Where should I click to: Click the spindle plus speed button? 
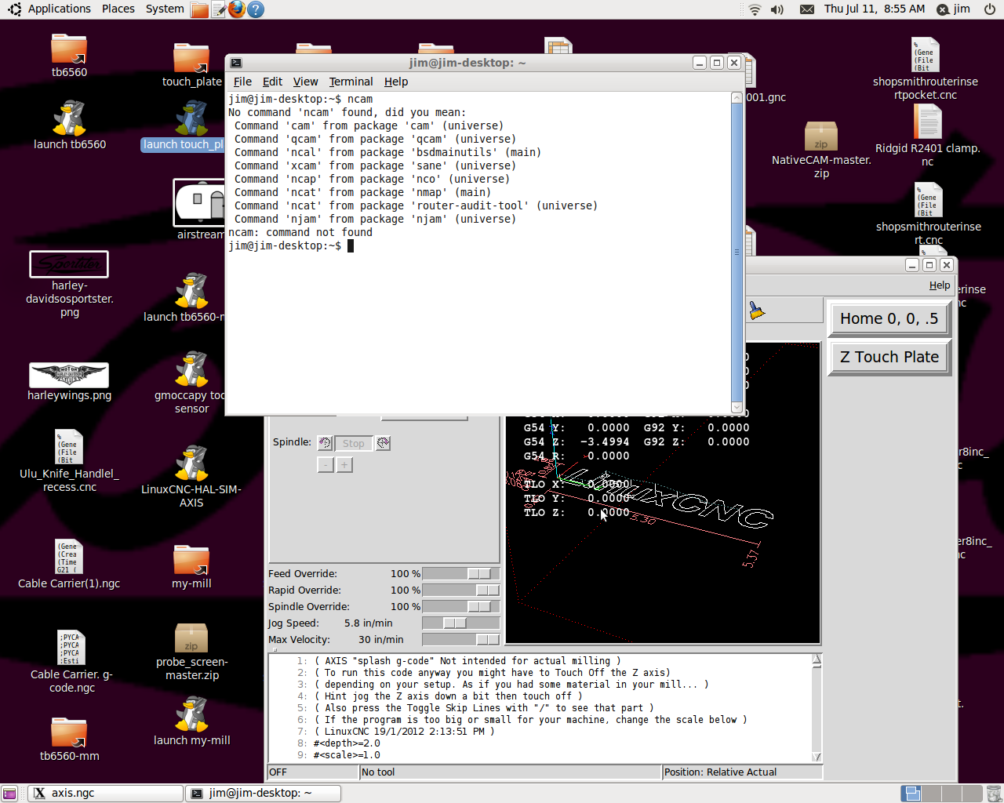tap(344, 465)
